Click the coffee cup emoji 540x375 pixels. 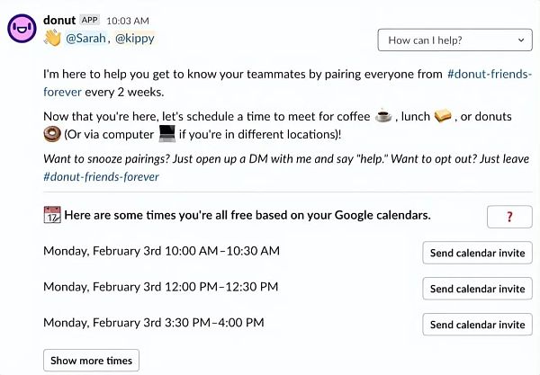383,116
